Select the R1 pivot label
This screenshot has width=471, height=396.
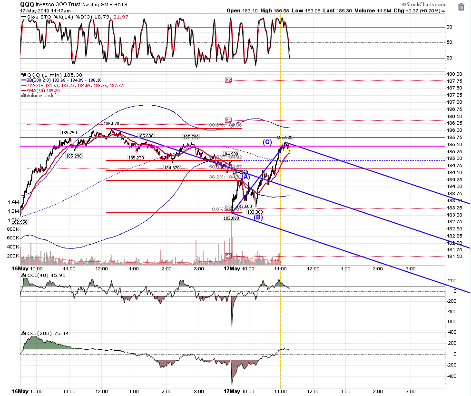point(228,120)
